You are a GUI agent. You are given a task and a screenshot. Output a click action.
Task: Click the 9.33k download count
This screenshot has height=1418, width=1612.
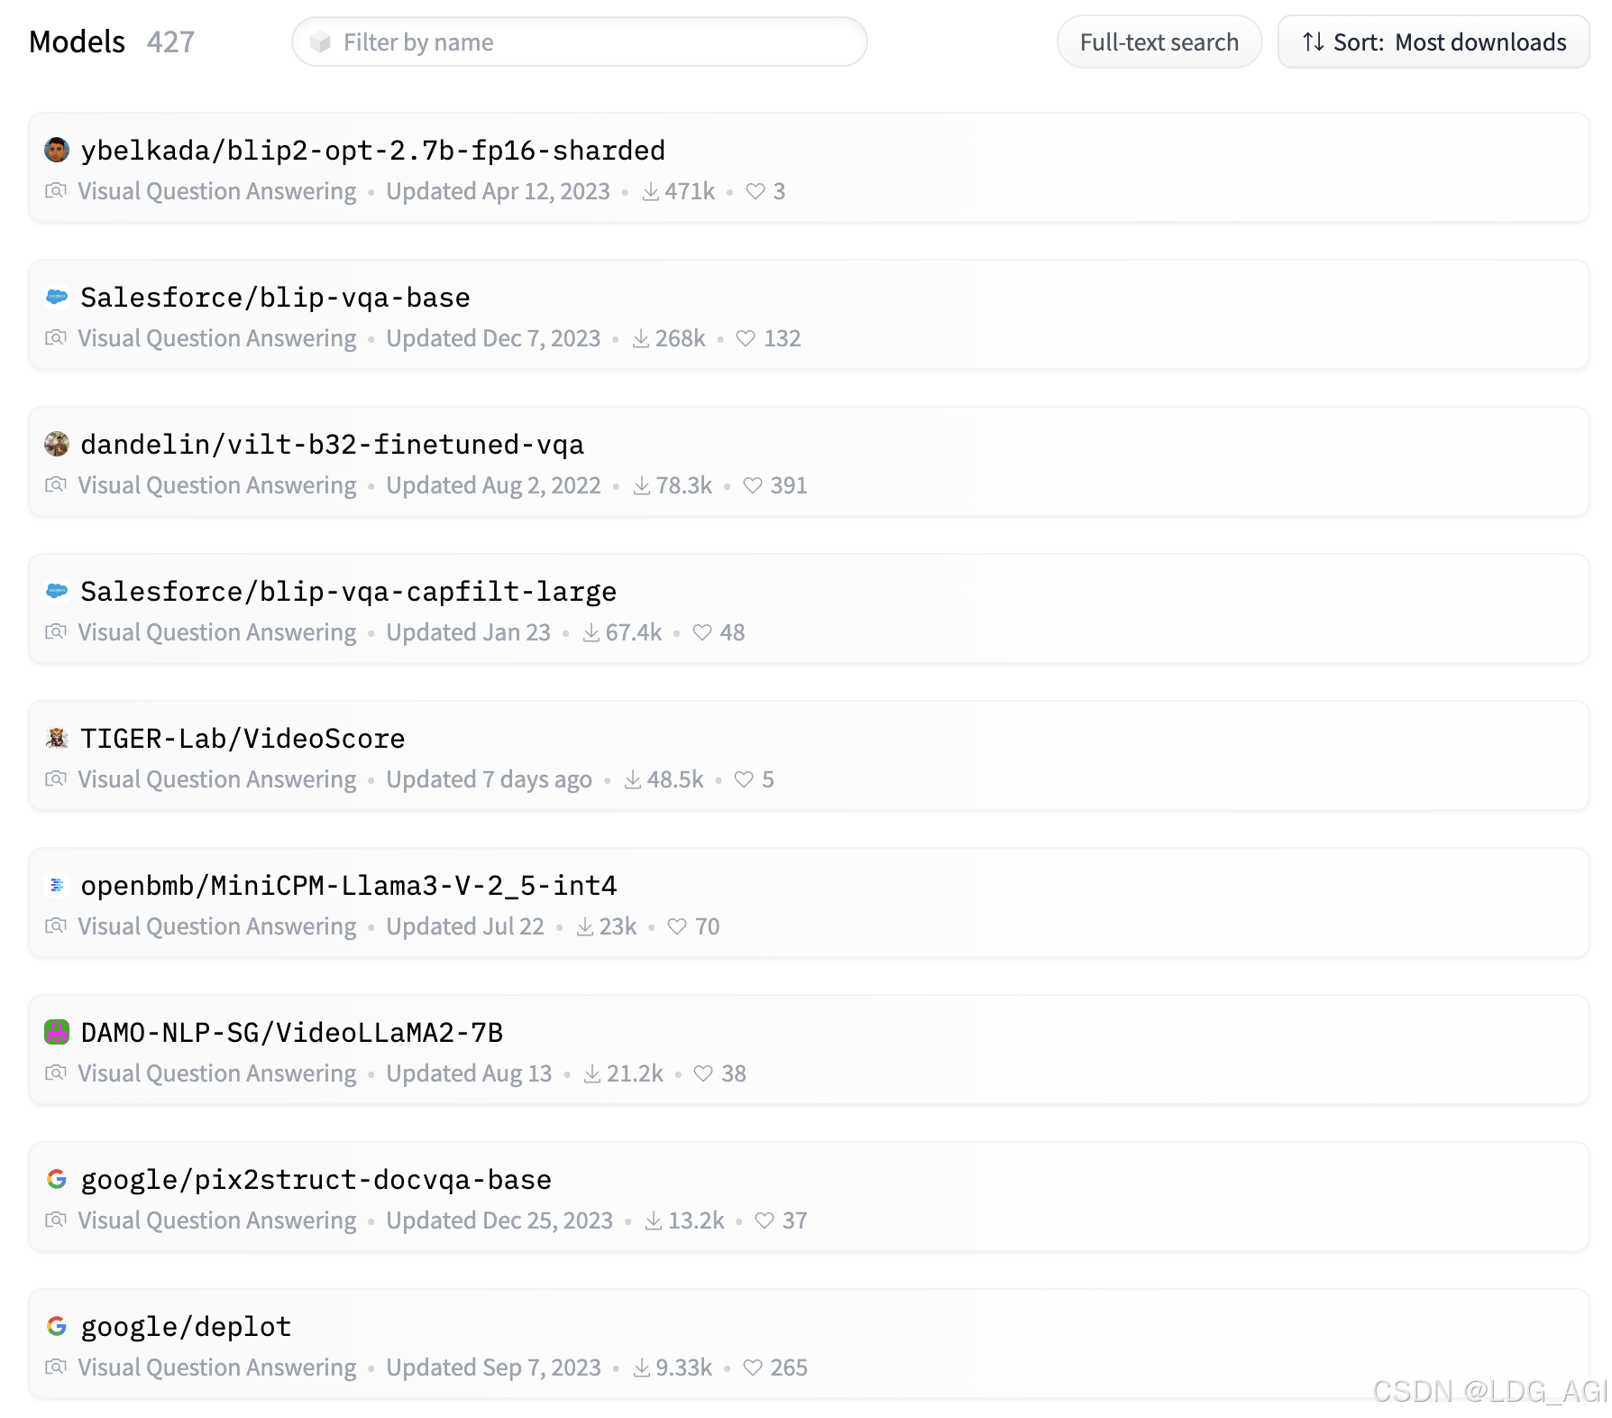click(684, 1367)
